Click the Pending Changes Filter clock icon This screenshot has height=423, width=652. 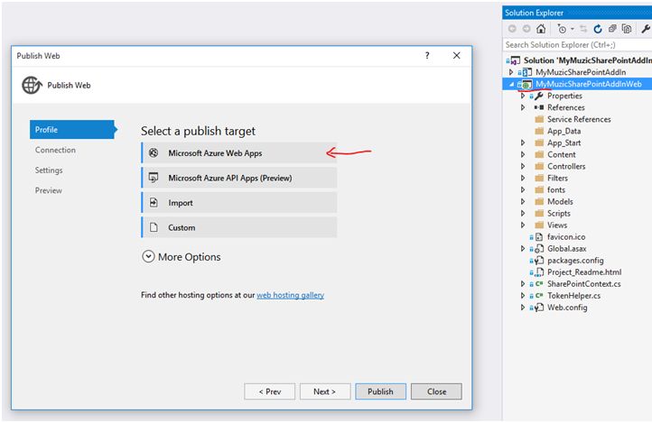click(x=561, y=29)
